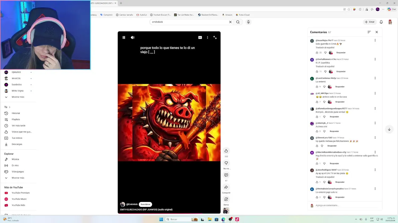The height and width of the screenshot is (223, 398).
Task: Open comments using the speech bubble icon
Action: pyautogui.click(x=226, y=175)
